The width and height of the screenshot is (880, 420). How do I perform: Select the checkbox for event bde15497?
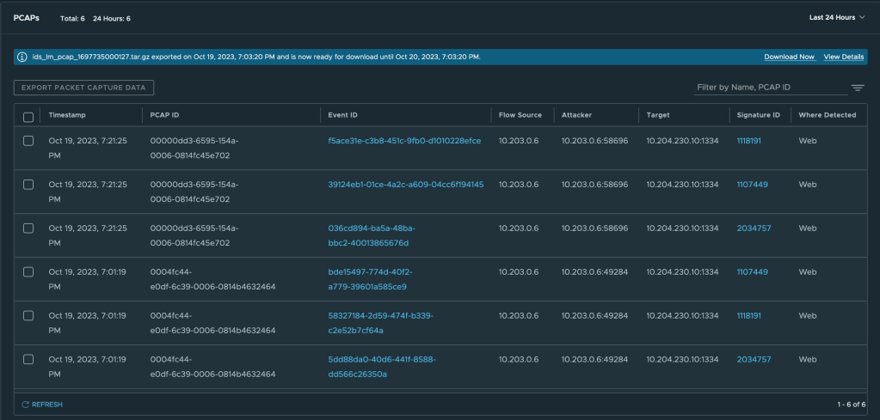point(28,271)
